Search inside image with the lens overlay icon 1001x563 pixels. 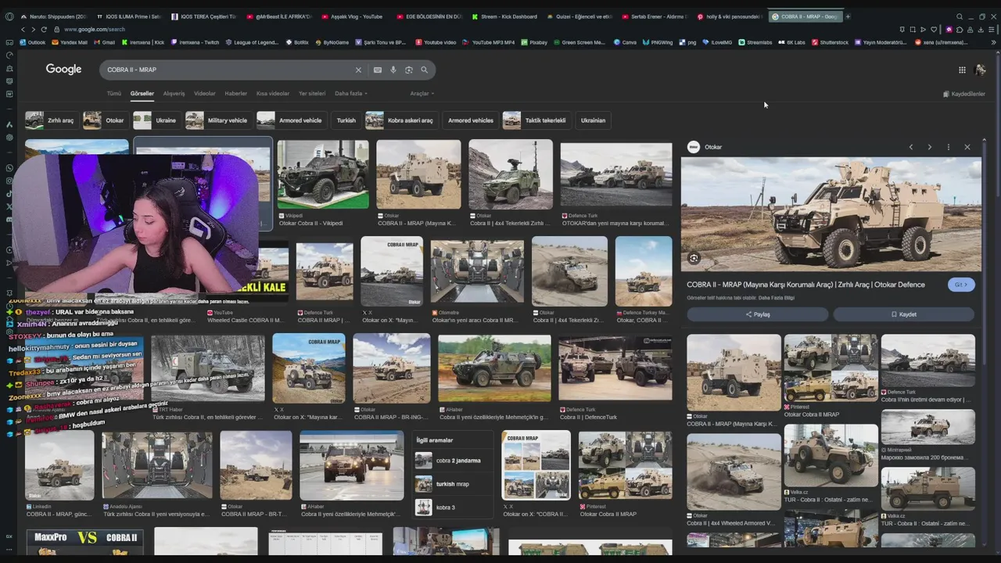[694, 258]
